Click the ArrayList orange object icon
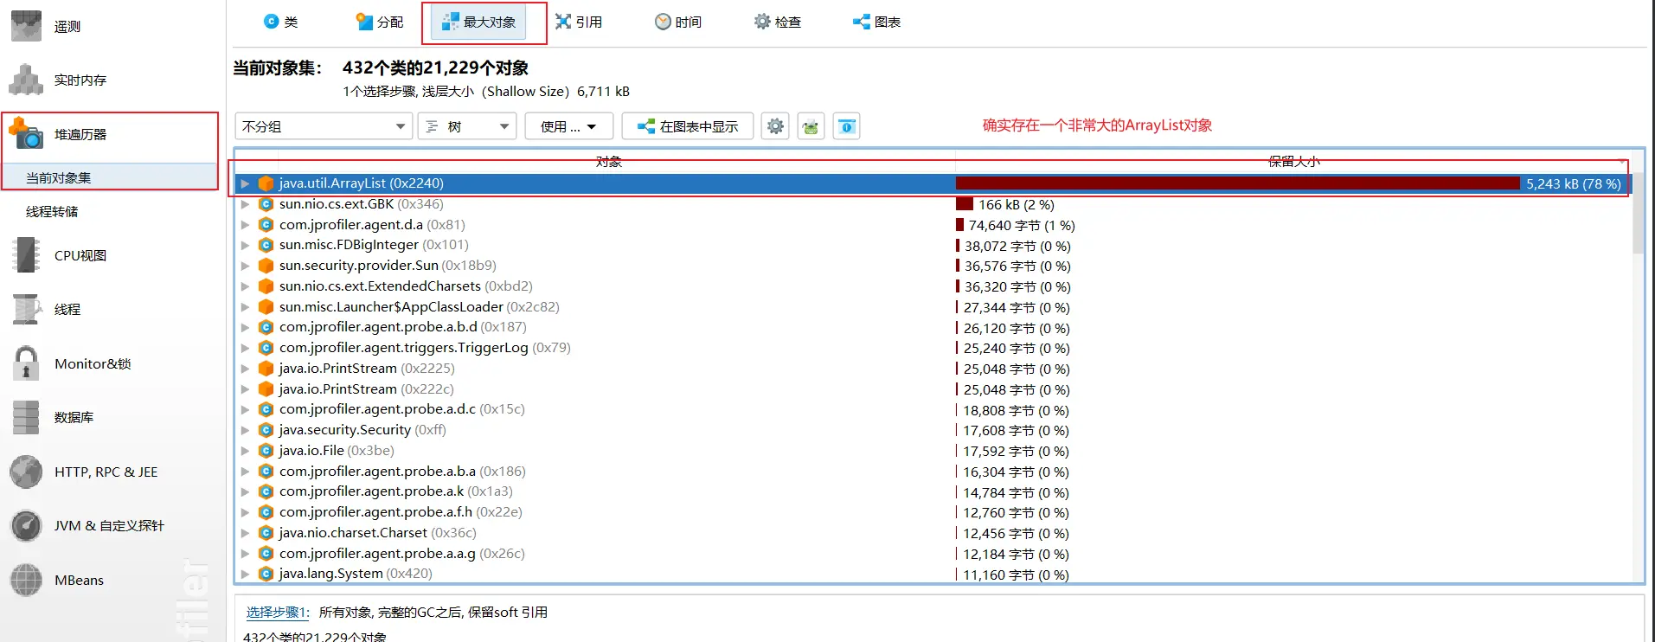This screenshot has width=1655, height=642. pyautogui.click(x=266, y=183)
